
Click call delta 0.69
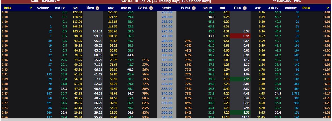click(5, 112)
